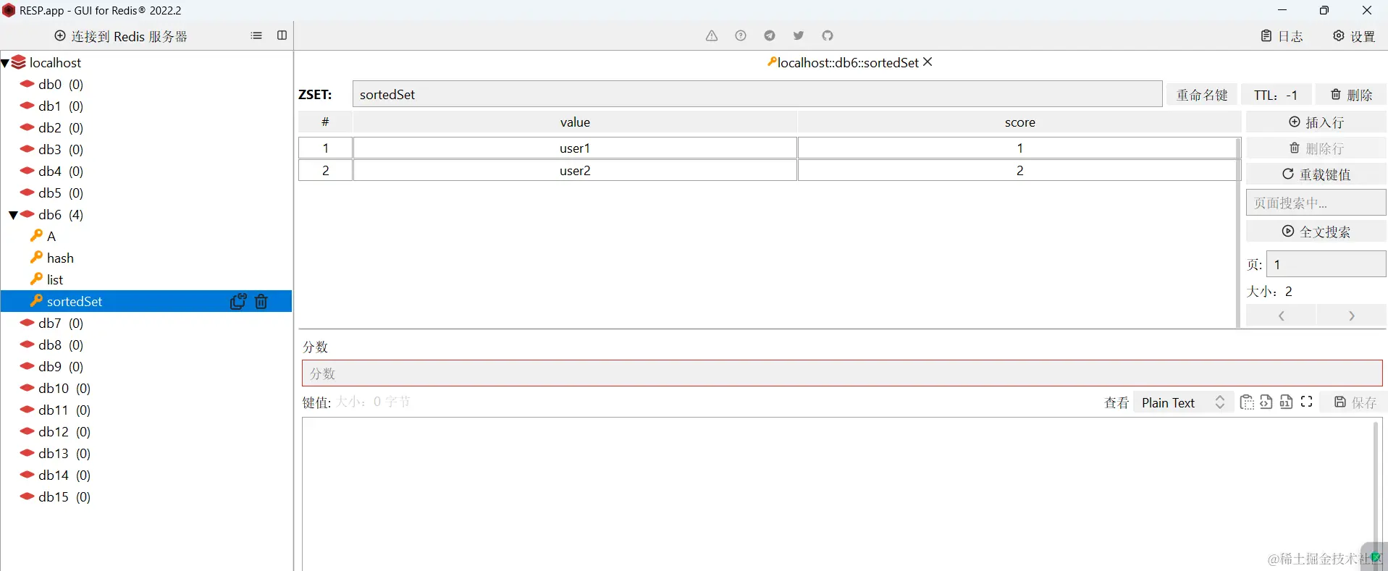This screenshot has width=1388, height=571.
Task: Click the trash icon on sortedSet row
Action: click(261, 302)
